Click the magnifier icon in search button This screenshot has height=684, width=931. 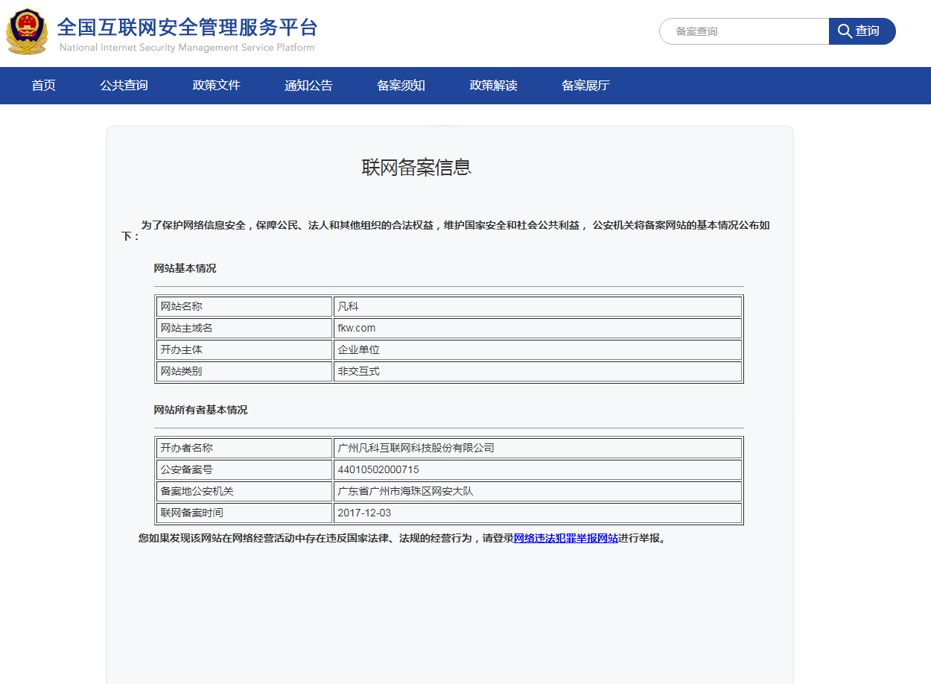point(845,31)
